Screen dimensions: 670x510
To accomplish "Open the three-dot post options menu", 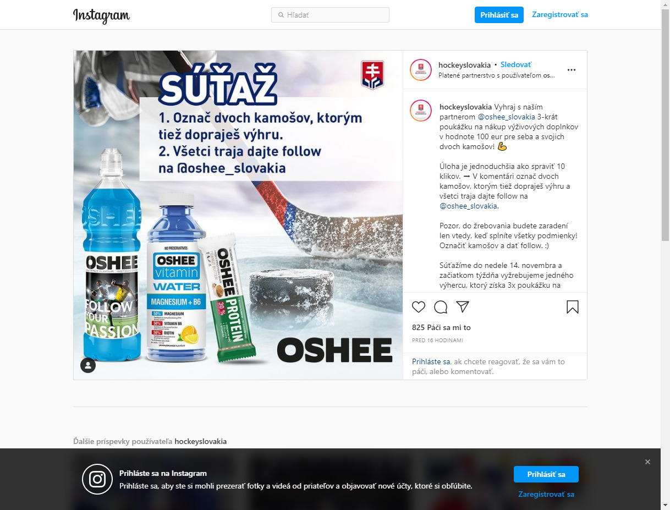I will click(572, 70).
